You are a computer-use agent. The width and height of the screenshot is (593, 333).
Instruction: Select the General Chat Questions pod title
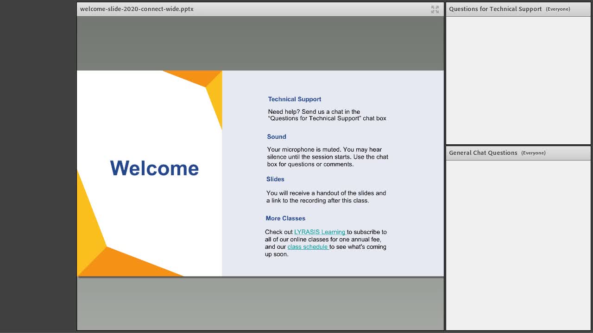coord(483,153)
